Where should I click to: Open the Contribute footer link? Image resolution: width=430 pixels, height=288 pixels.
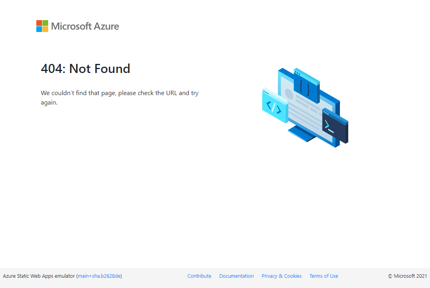coord(199,276)
